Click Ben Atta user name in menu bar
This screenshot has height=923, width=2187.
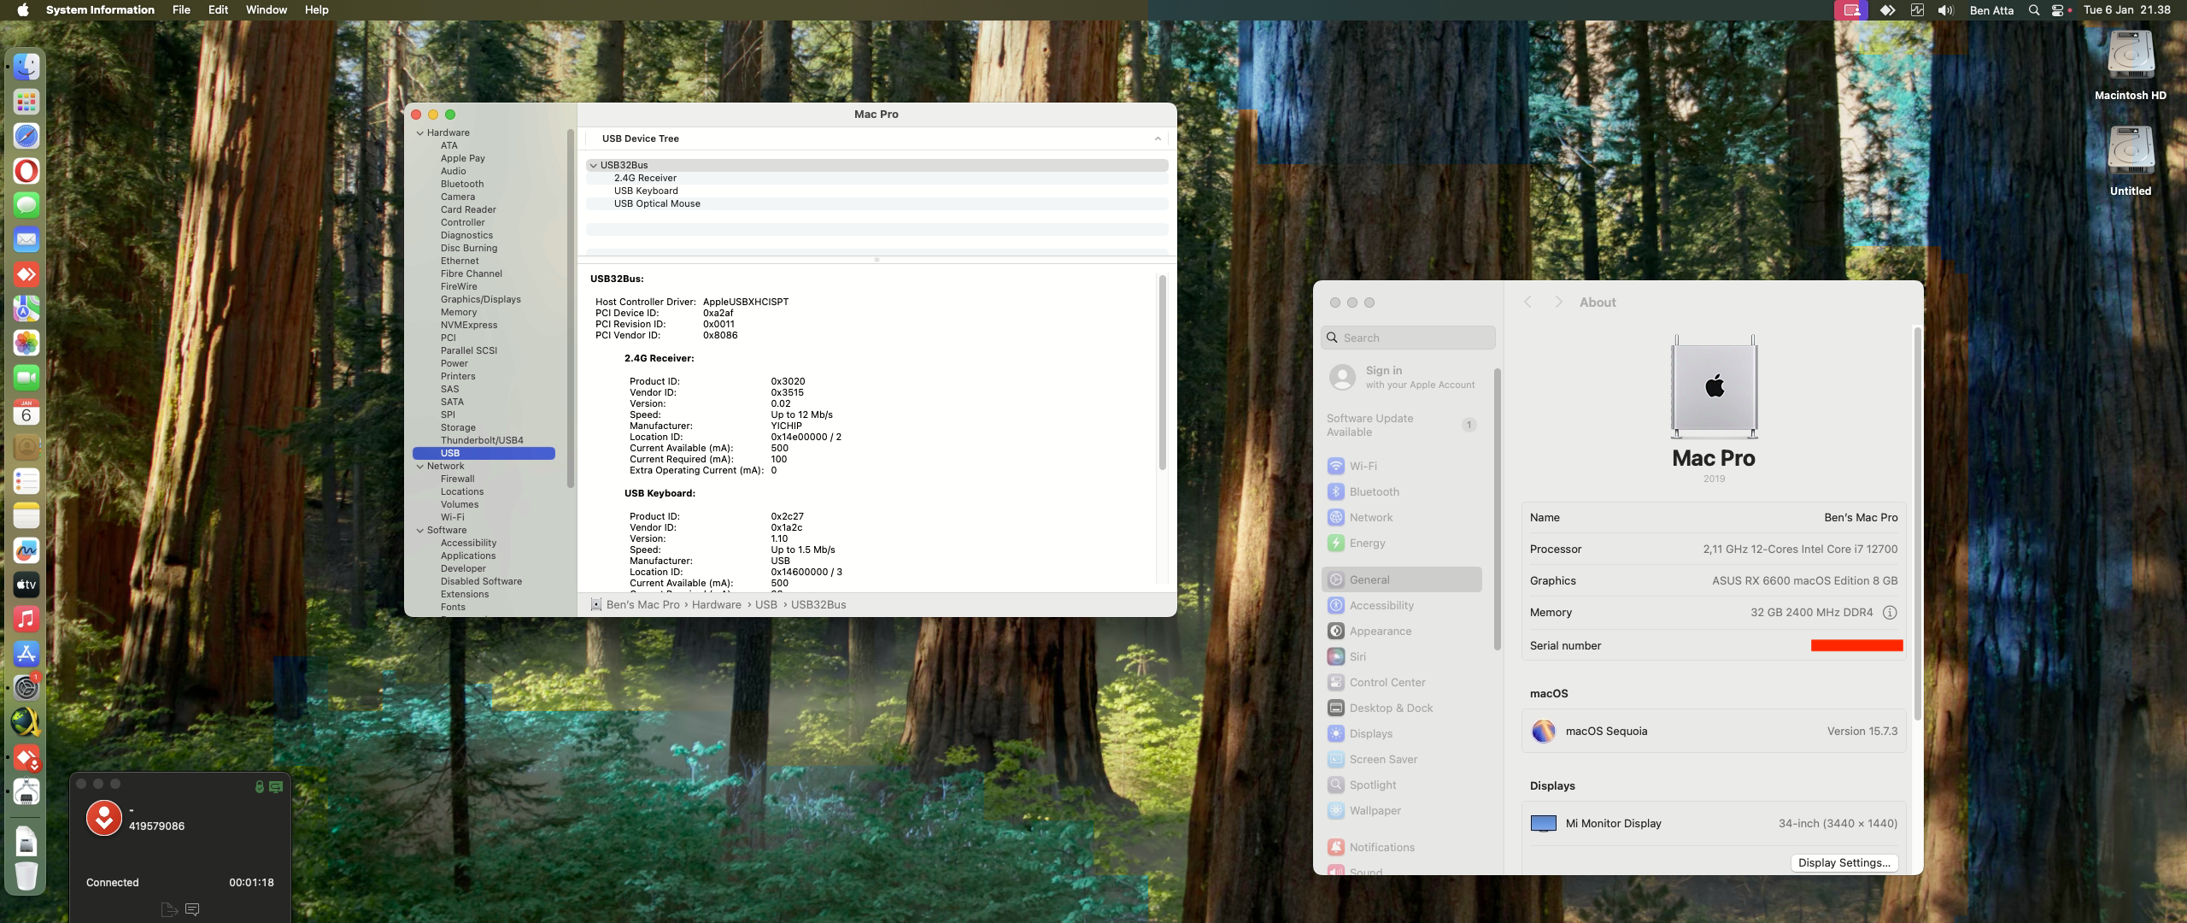coord(1991,10)
